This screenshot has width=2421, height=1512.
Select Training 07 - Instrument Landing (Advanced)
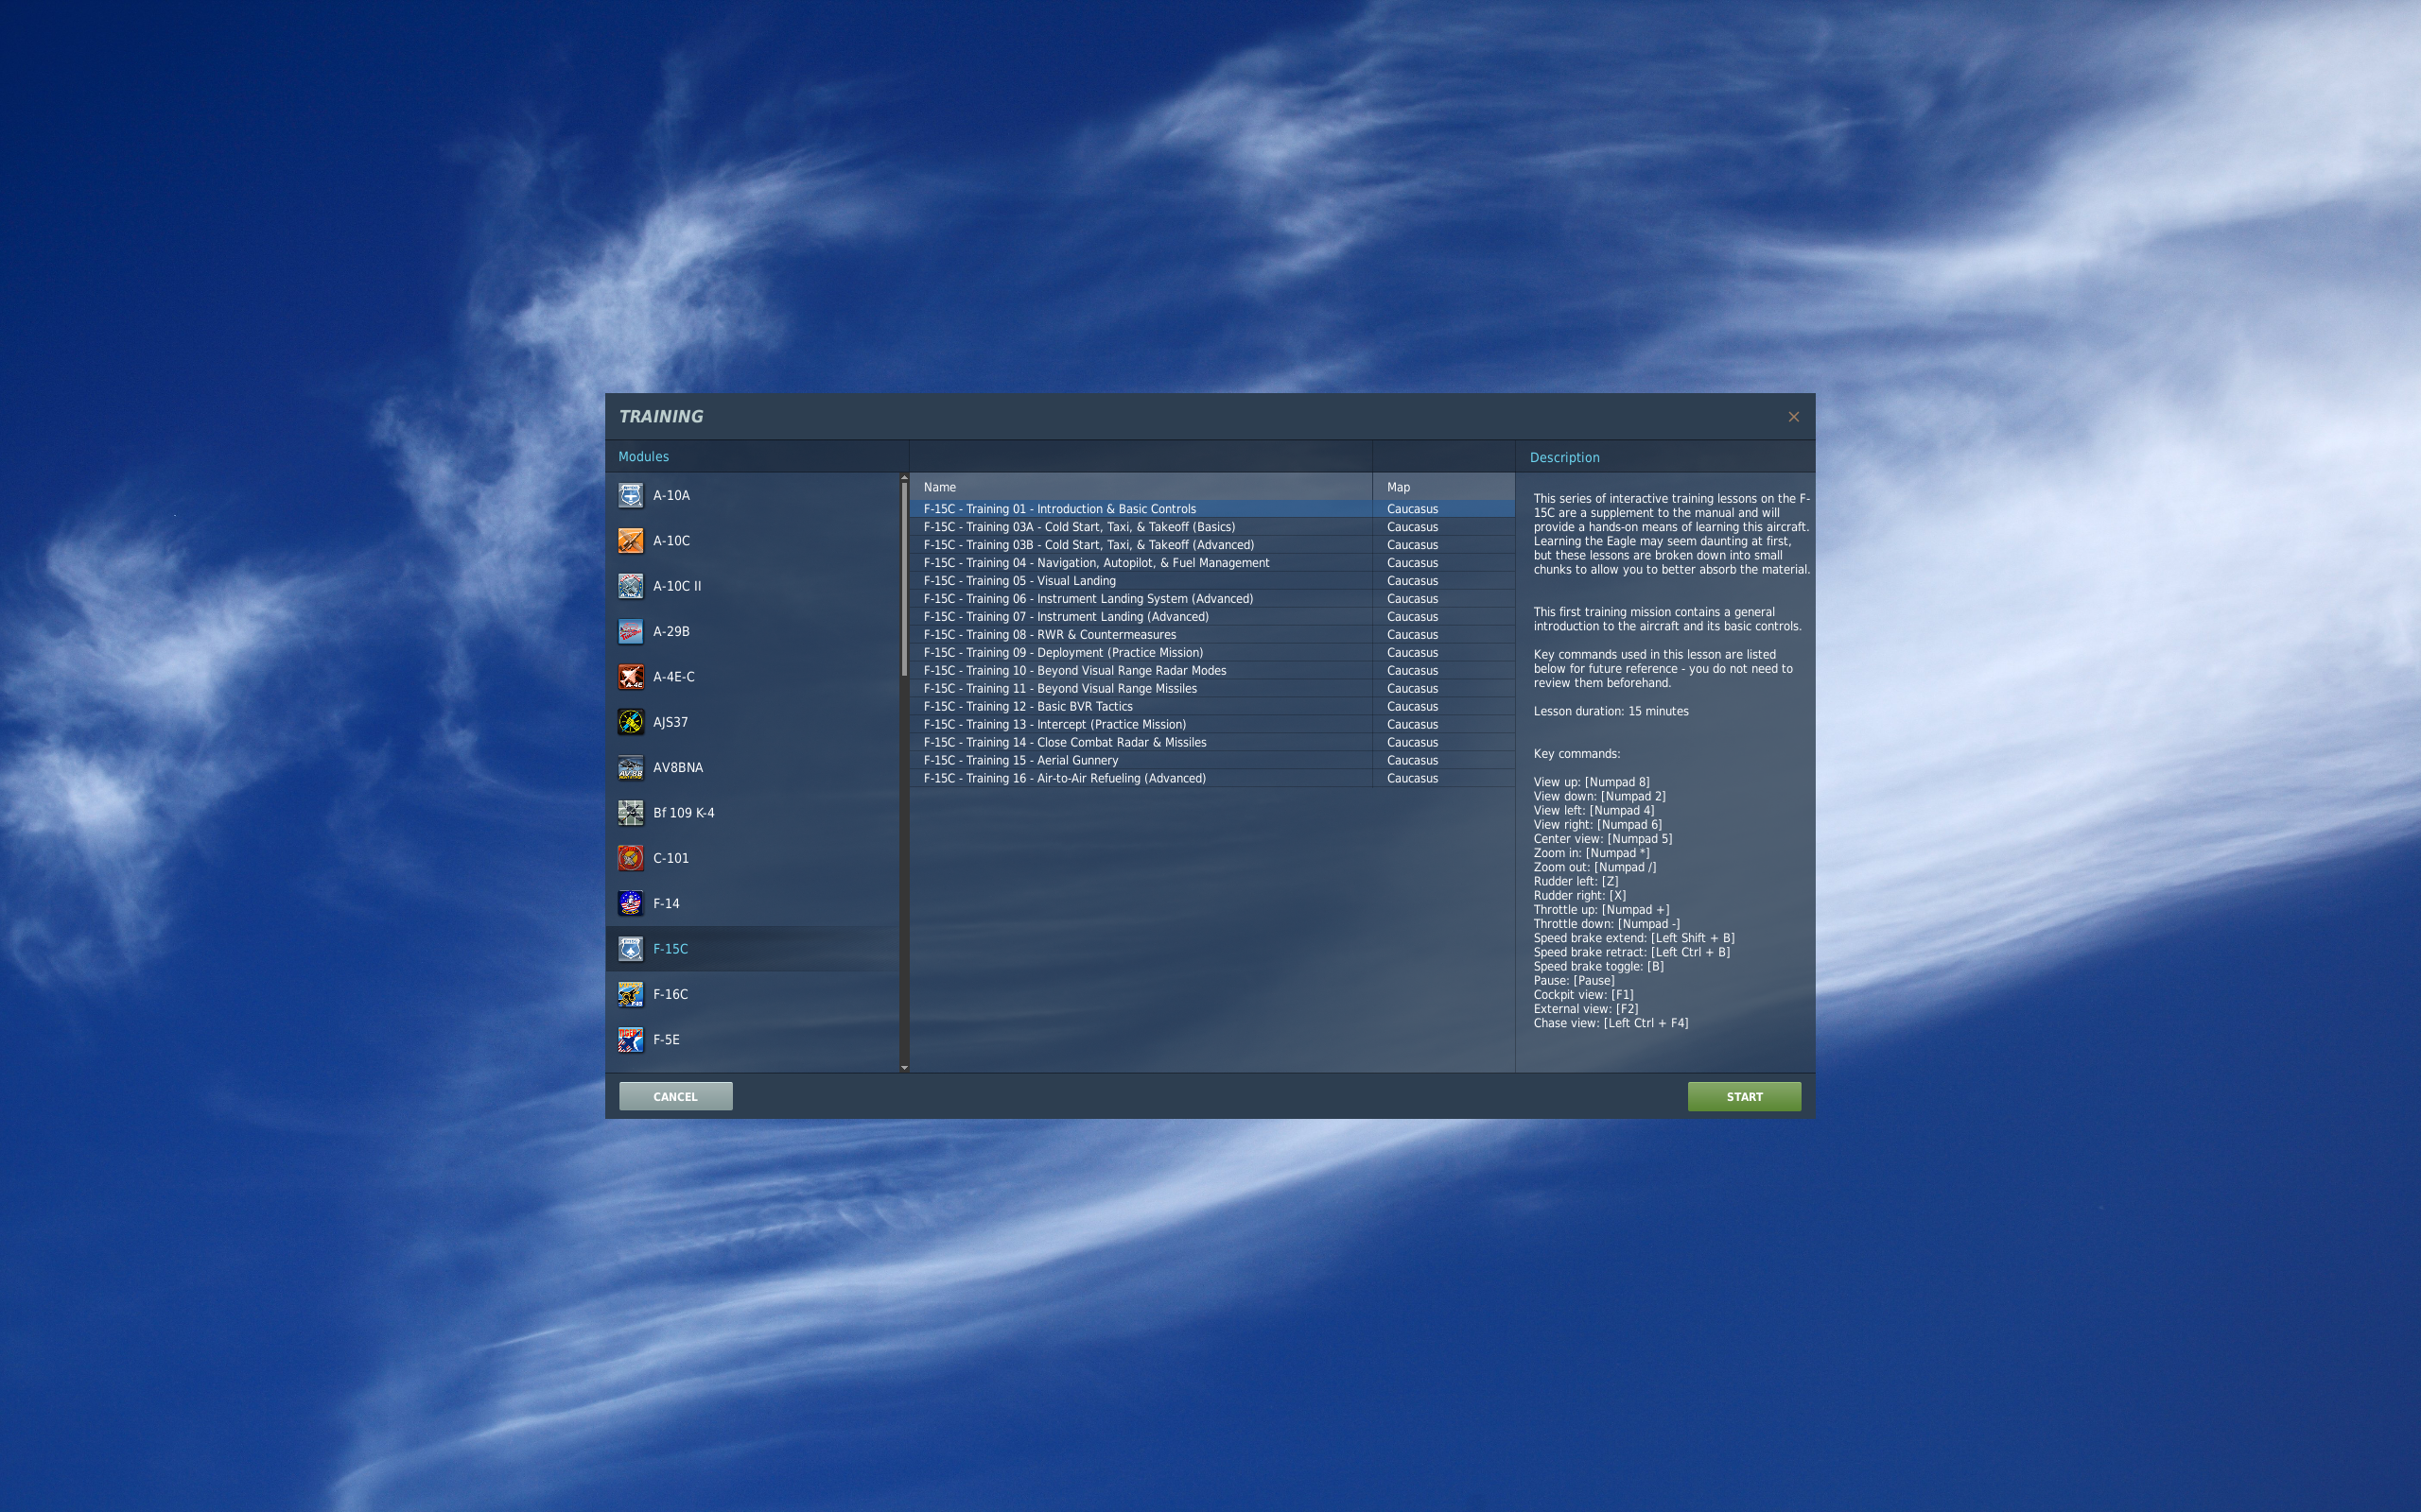[x=1211, y=617]
